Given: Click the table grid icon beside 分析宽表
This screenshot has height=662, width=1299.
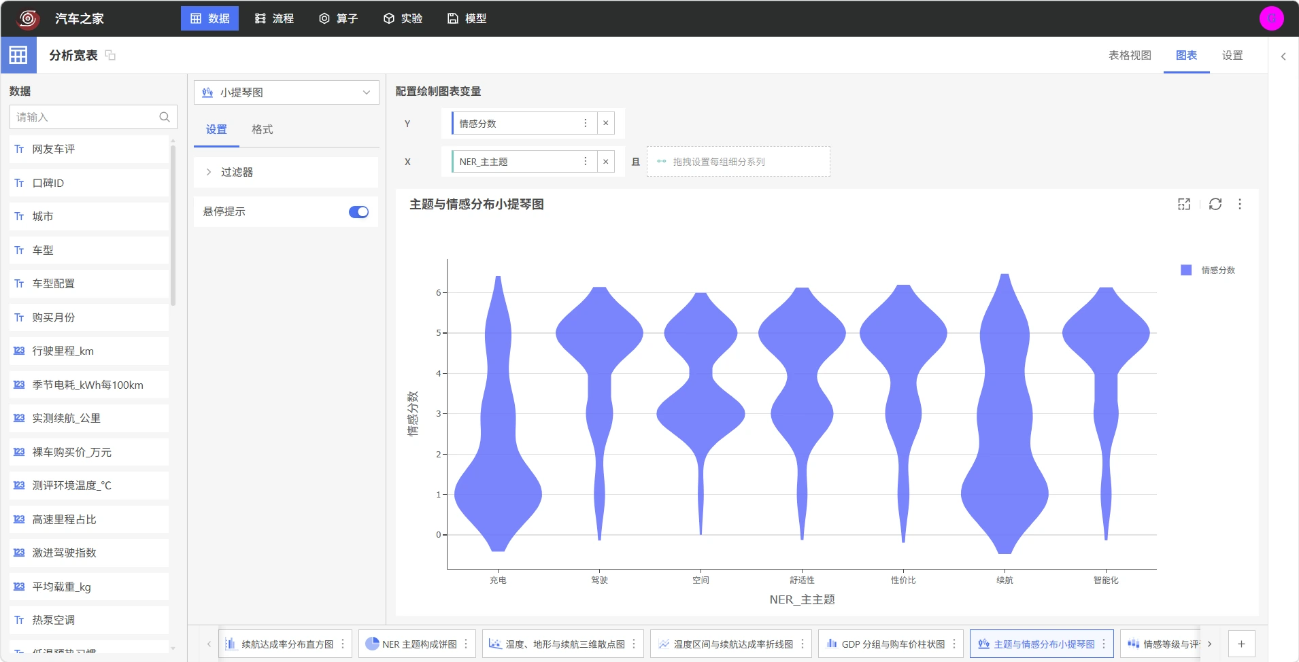Looking at the screenshot, I should tap(18, 55).
